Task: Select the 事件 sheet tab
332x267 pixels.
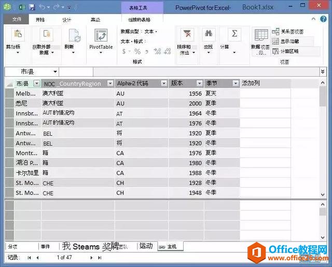Action: [45, 246]
